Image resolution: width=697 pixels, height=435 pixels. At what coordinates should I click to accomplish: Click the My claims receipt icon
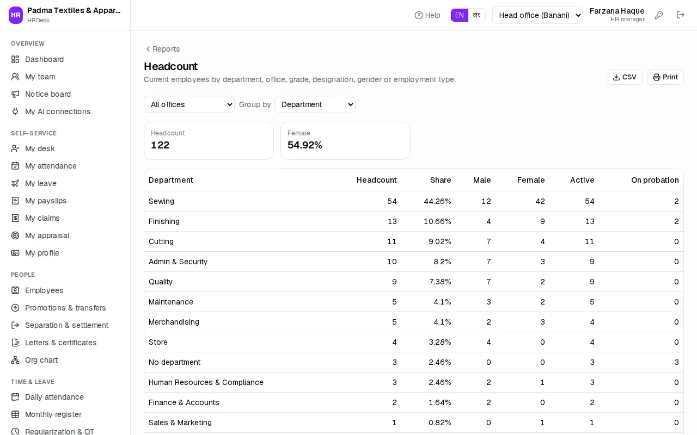pyautogui.click(x=15, y=218)
